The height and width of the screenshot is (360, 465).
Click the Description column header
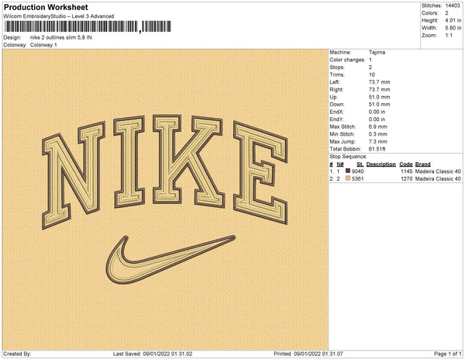pyautogui.click(x=381, y=164)
